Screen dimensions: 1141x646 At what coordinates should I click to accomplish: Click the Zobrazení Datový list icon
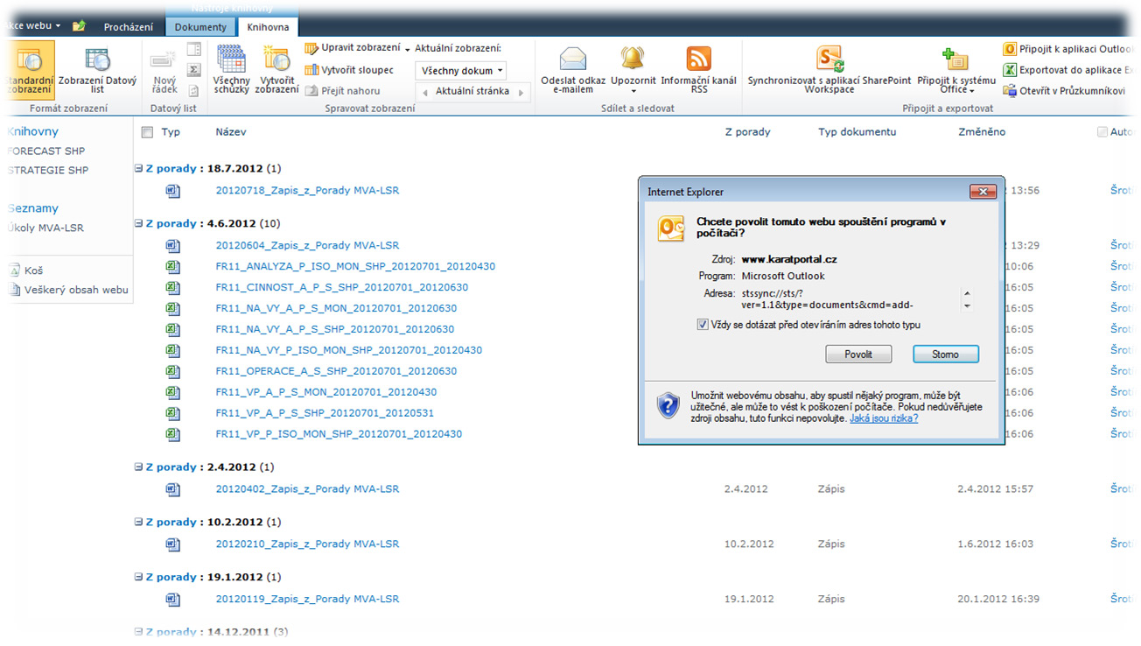(x=97, y=60)
